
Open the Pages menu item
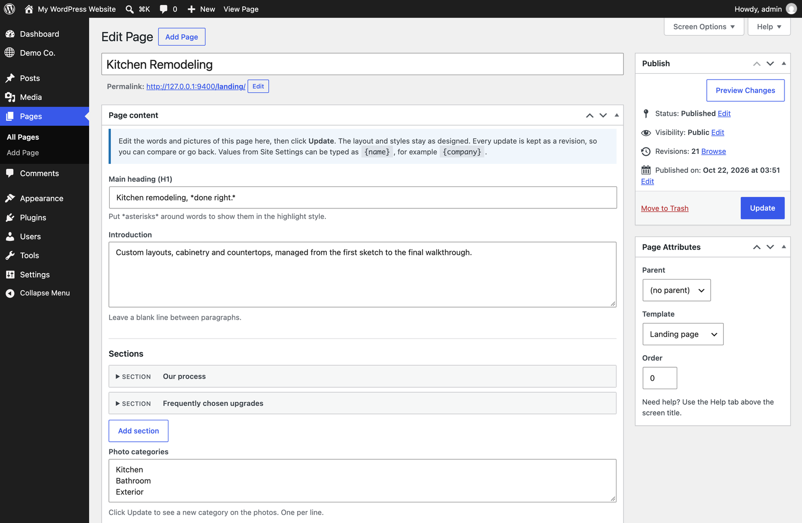point(45,116)
